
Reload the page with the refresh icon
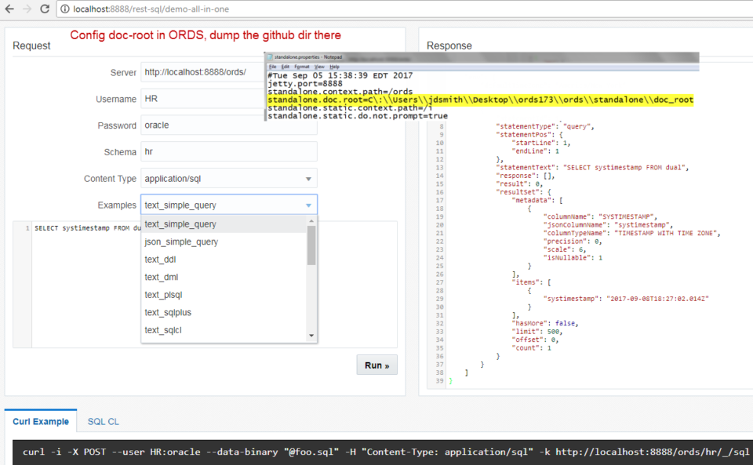pyautogui.click(x=45, y=9)
